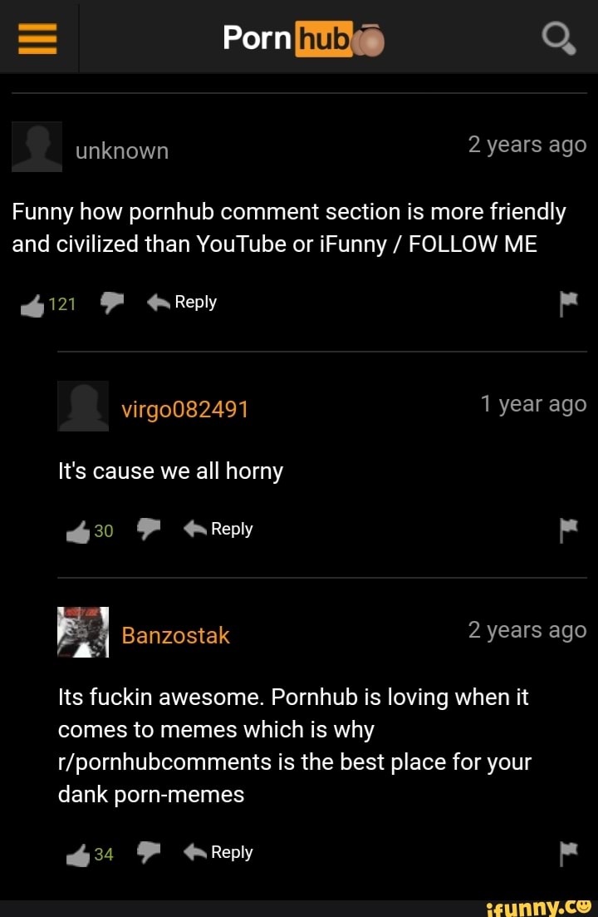The height and width of the screenshot is (917, 598).
Task: Open virgo082491's profile via username
Action: point(185,409)
